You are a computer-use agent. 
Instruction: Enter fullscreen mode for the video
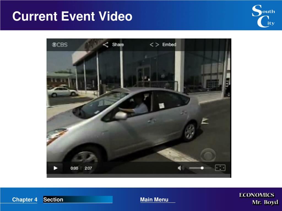pyautogui.click(x=220, y=168)
